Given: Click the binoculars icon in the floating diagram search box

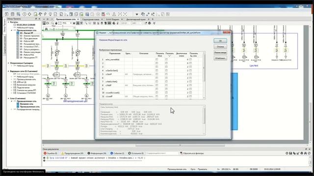Looking at the screenshot, I should (46, 29).
